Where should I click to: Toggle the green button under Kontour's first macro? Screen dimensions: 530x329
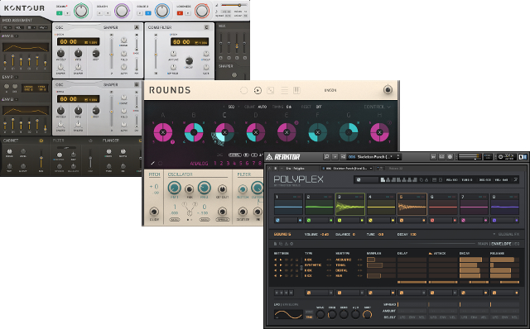59,13
